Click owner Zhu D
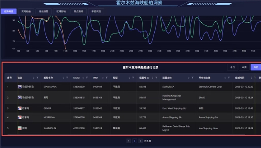Viewport: 261px width, 148px height. coord(202,97)
